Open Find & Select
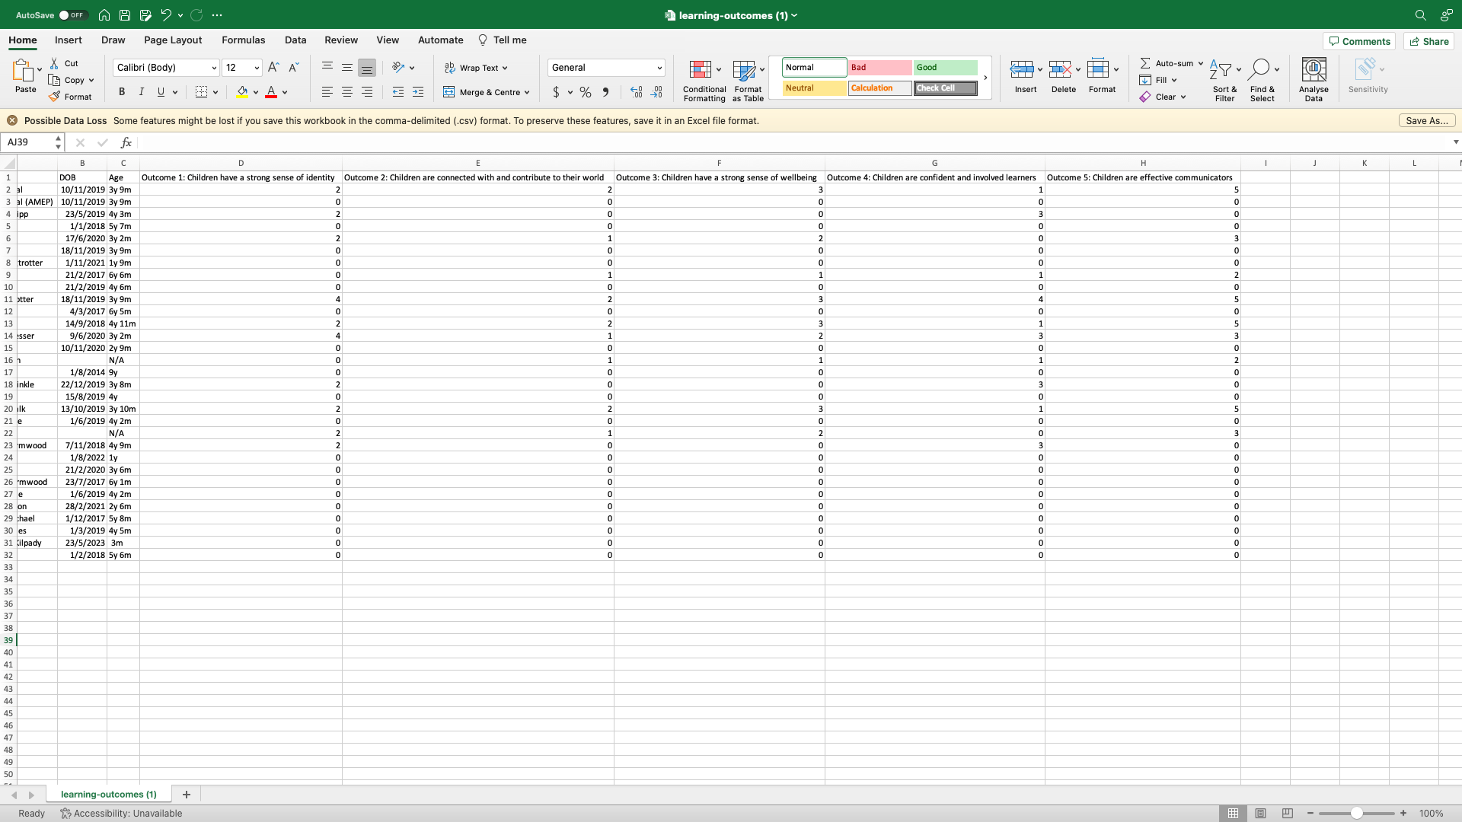This screenshot has width=1462, height=822. click(x=1262, y=78)
